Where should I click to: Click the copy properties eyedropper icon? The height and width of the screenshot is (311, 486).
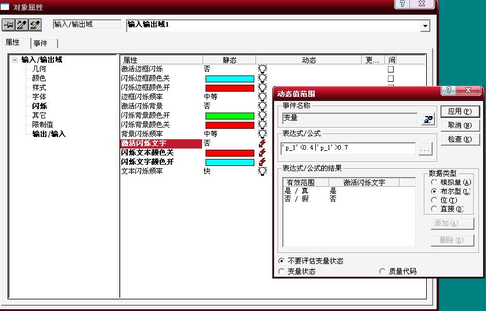pos(21,25)
